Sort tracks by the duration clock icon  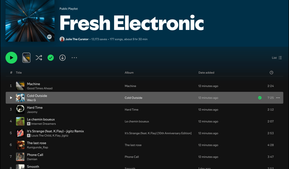coord(271,73)
